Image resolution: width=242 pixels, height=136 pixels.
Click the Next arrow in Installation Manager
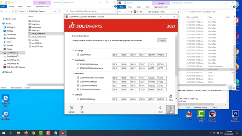(170, 109)
